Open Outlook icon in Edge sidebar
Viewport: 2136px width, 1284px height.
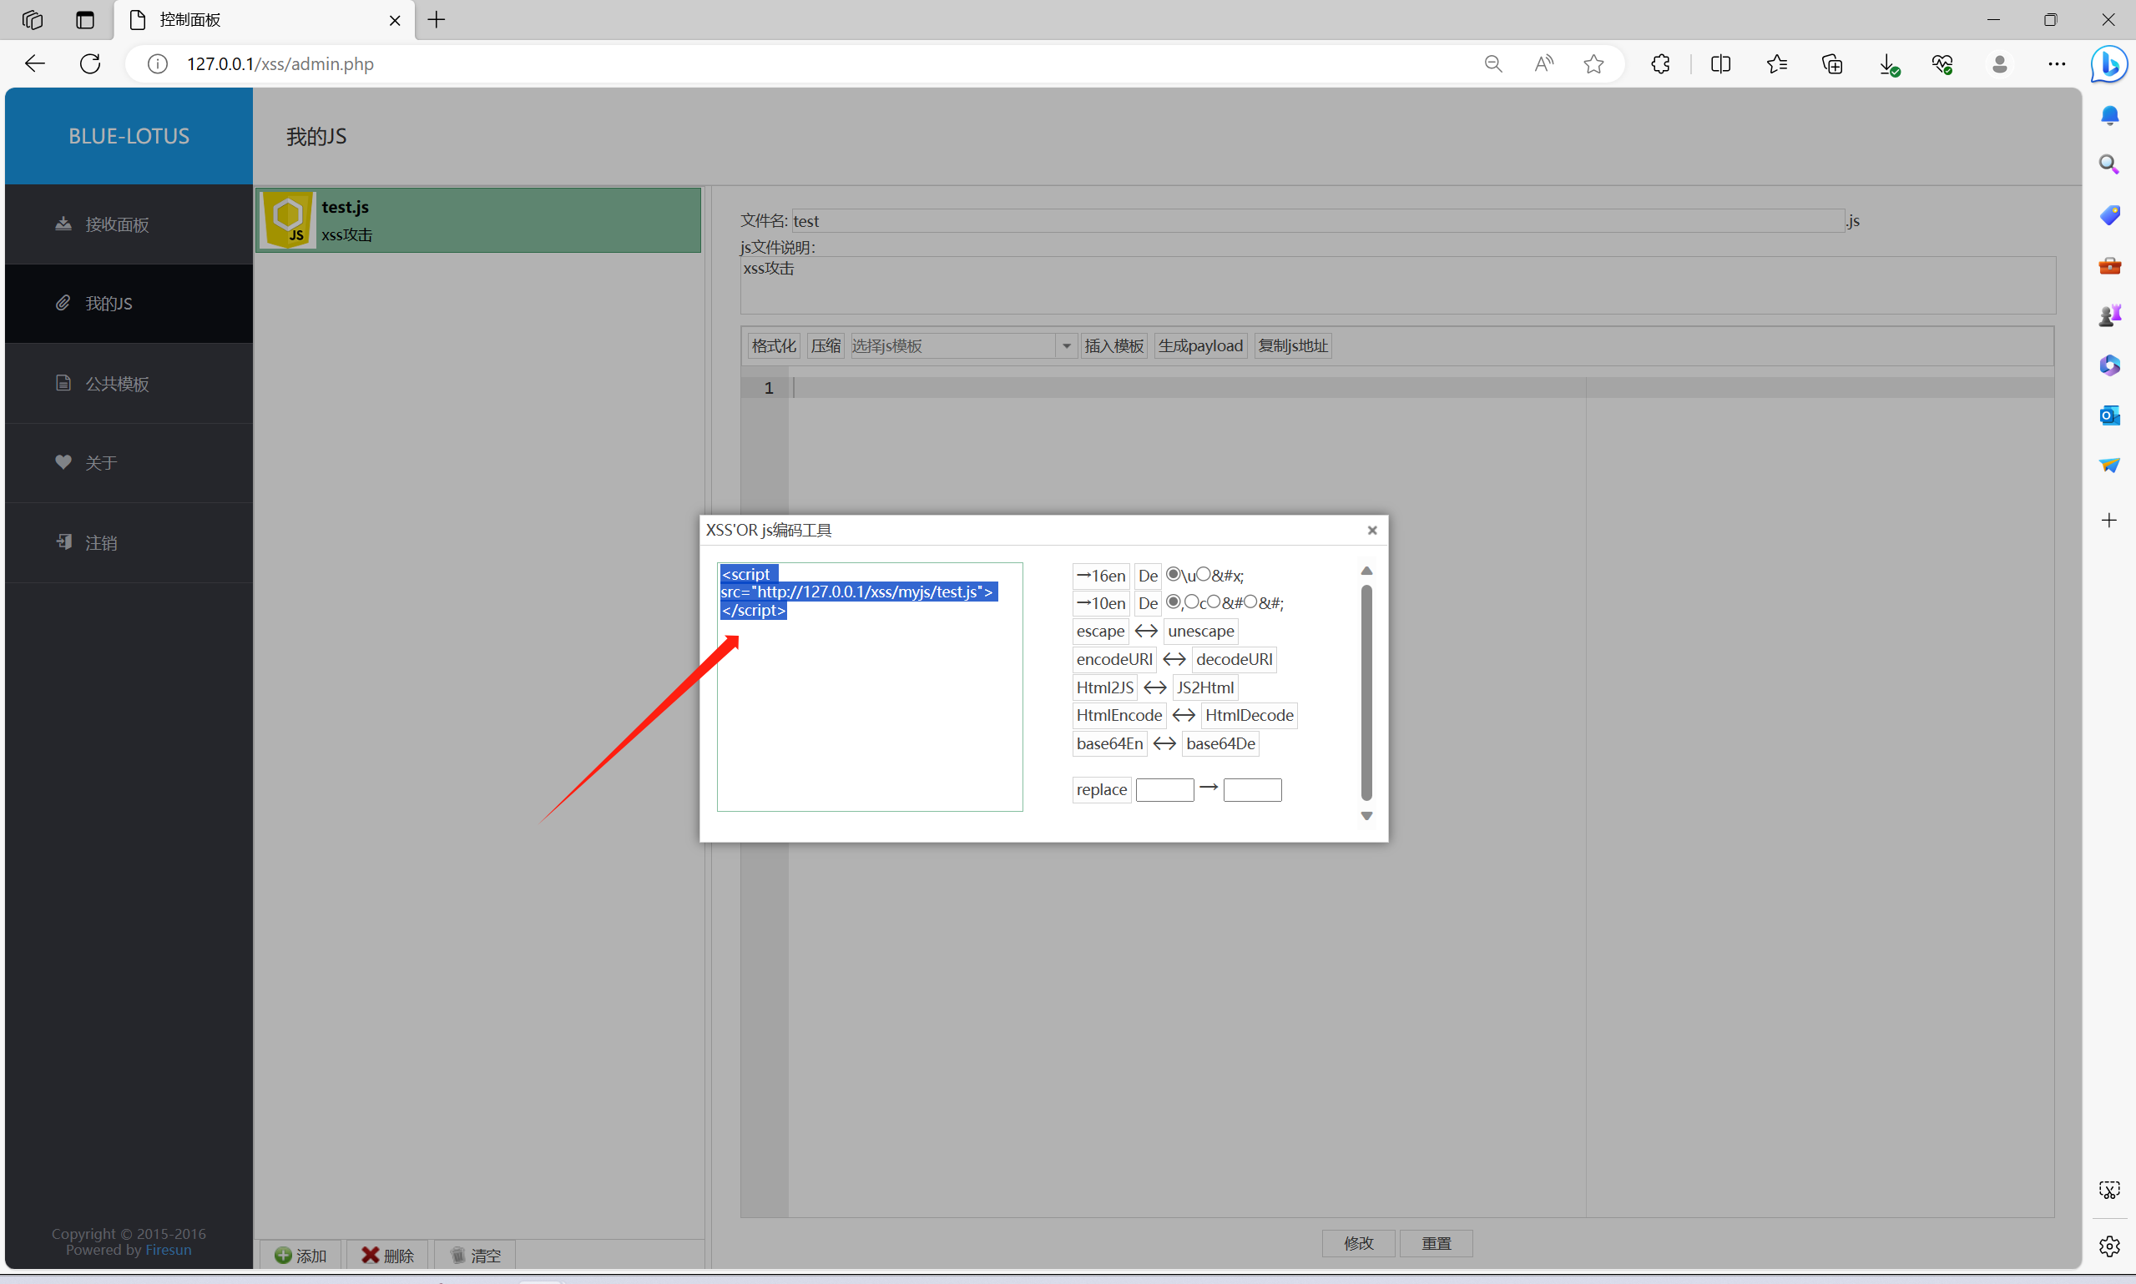pos(2109,415)
